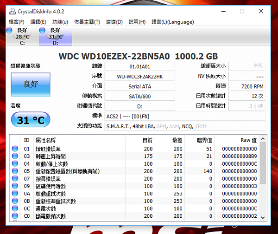Click the CrystalDiskInfo app icon in title bar
Image resolution: width=278 pixels, height=234 pixels.
coord(12,11)
